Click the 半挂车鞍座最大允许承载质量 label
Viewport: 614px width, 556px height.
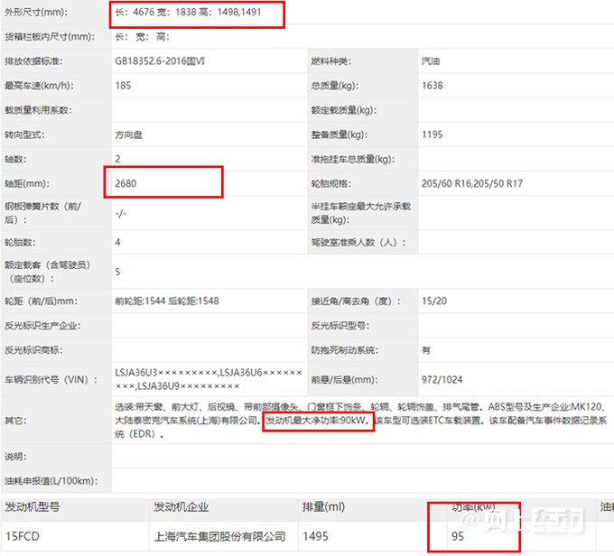tap(360, 213)
